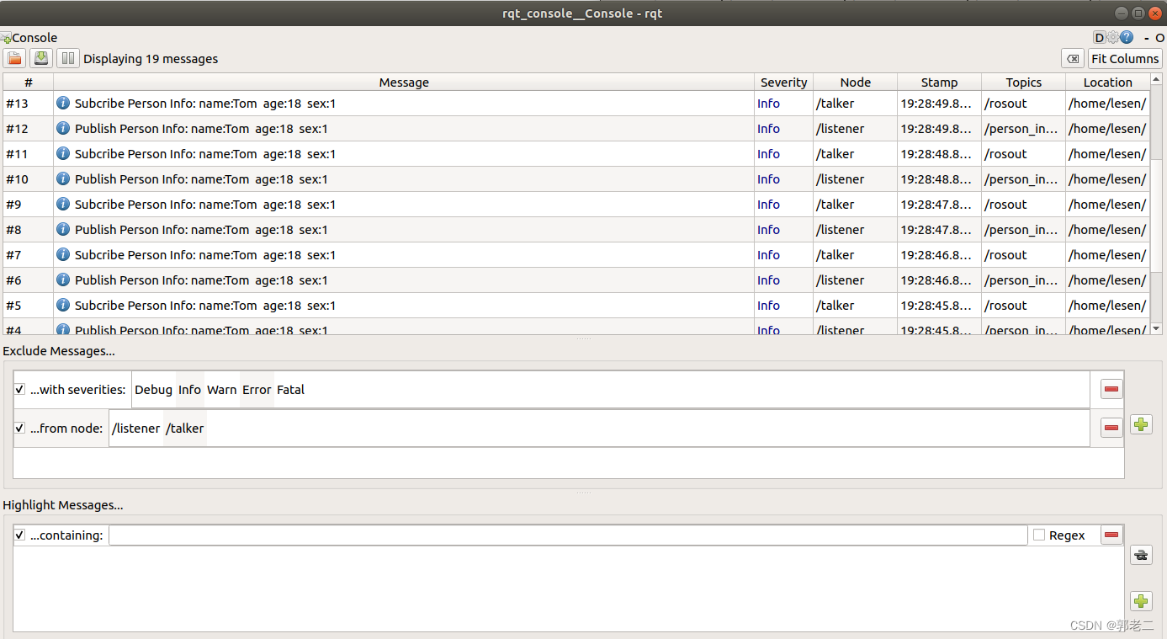The height and width of the screenshot is (639, 1167).
Task: Select message row #12 Publish Person Info
Action: point(576,129)
